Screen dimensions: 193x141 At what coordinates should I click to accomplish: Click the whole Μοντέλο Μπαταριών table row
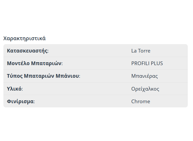click(x=95, y=64)
